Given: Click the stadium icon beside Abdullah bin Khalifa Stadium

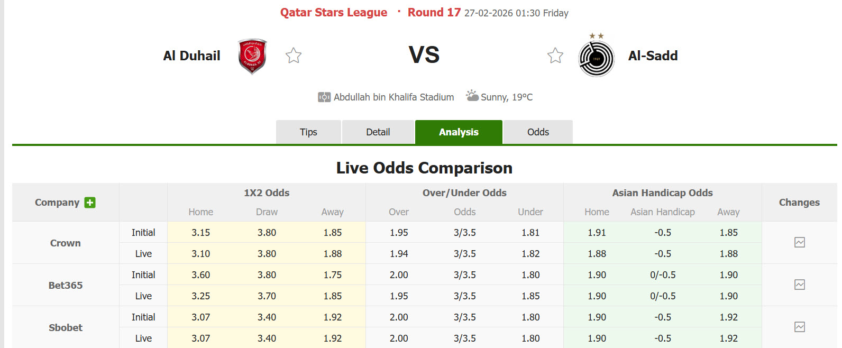Looking at the screenshot, I should point(325,97).
